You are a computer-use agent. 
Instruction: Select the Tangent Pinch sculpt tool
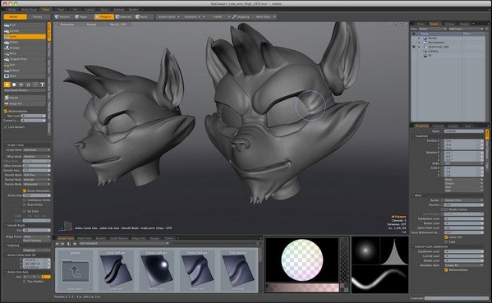tap(25, 59)
